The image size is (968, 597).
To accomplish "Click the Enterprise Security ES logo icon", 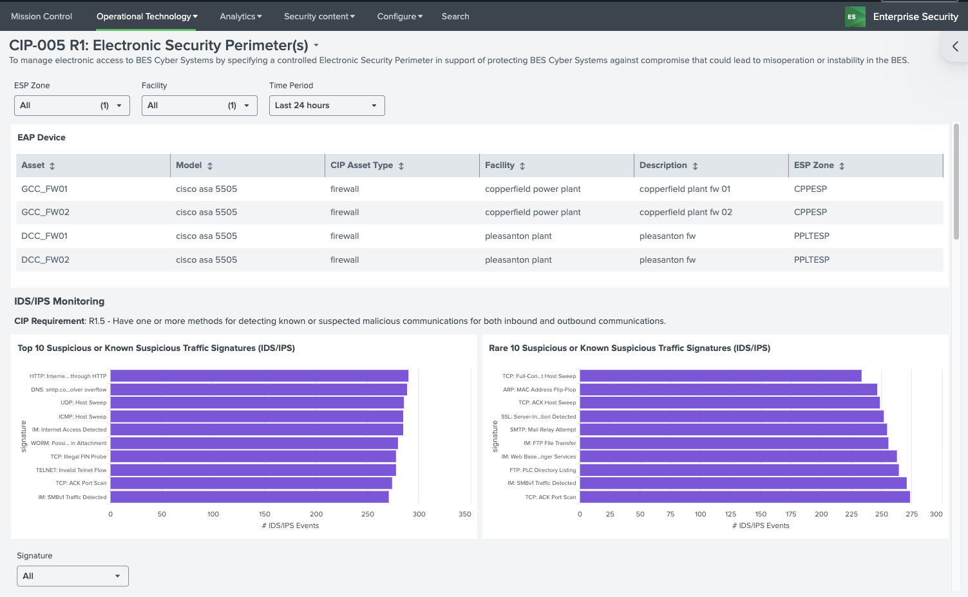I will (855, 17).
